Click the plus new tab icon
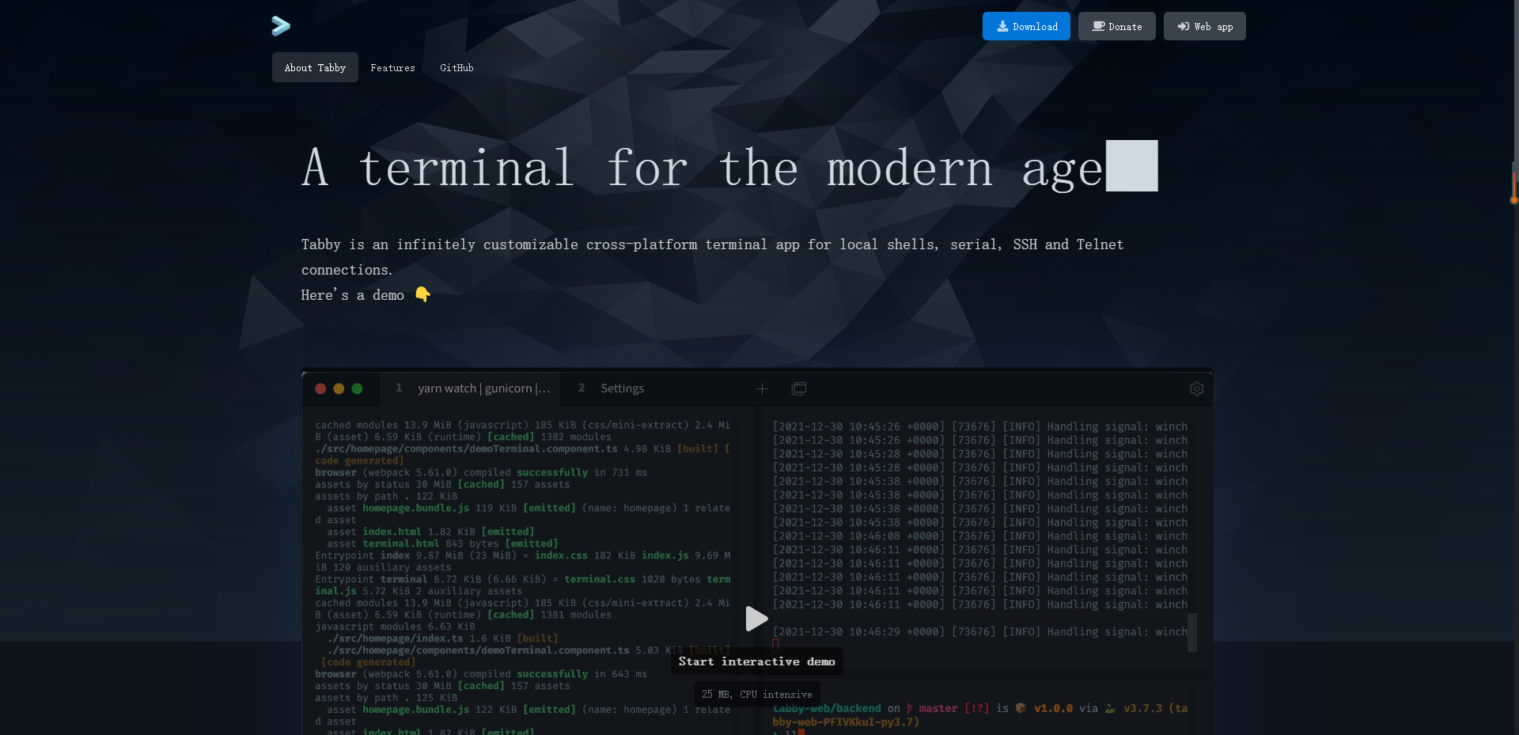 pos(762,388)
